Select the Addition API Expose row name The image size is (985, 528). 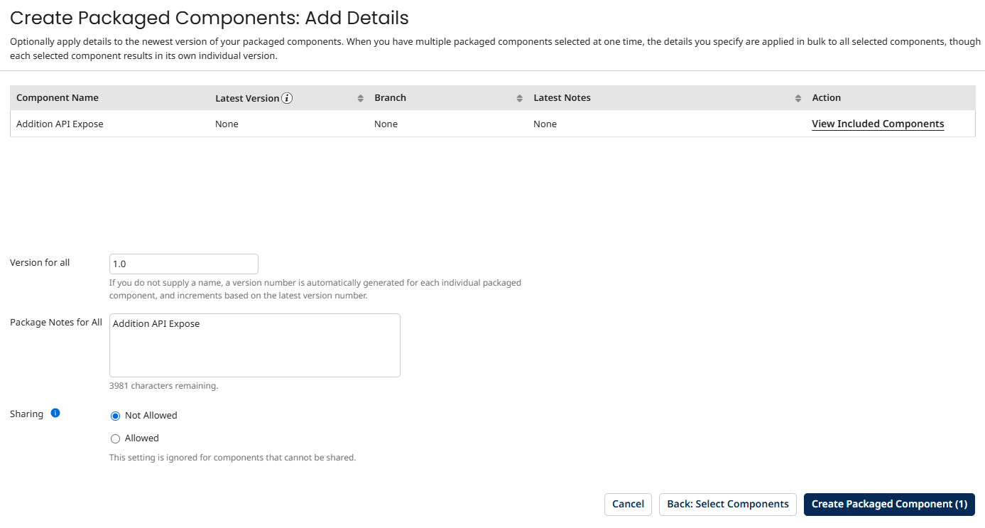pyautogui.click(x=60, y=124)
